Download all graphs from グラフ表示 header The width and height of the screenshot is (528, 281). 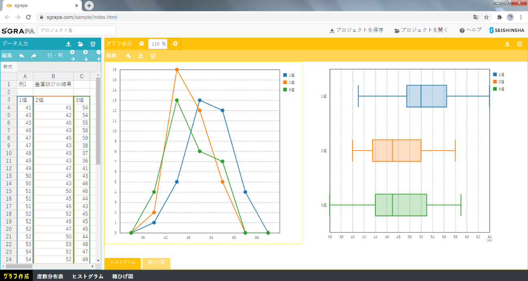click(507, 44)
